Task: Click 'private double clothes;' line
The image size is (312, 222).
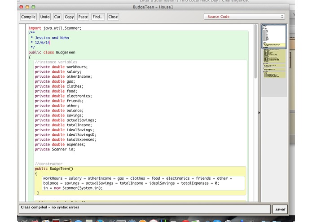Action: [x=59, y=86]
